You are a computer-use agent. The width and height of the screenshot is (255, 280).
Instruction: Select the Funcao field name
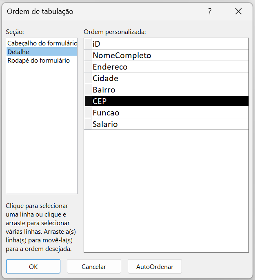[106, 113]
